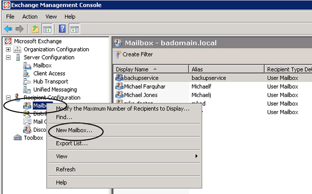Select Server Configuration tree label

click(x=49, y=57)
